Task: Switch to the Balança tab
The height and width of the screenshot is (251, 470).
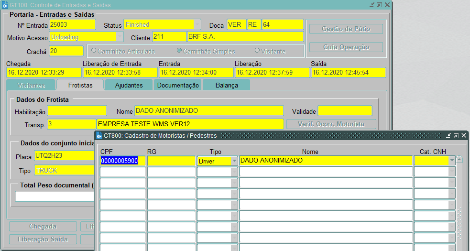Action: pos(227,85)
